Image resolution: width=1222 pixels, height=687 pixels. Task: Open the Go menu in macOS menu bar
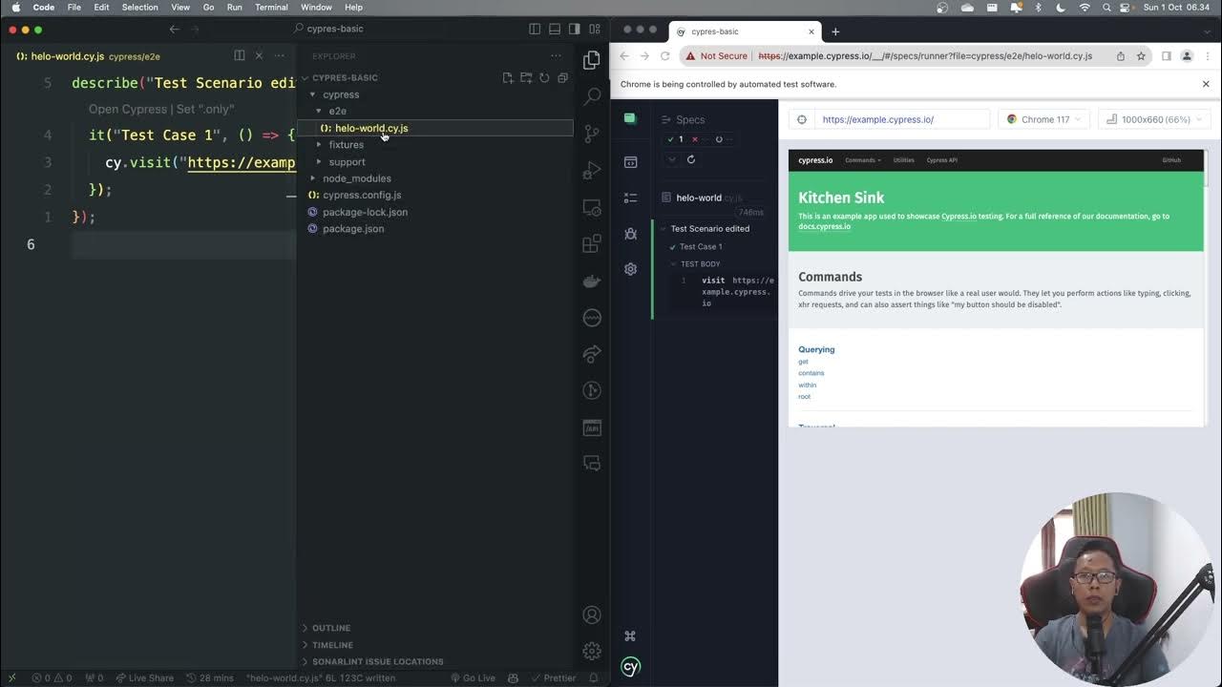[x=208, y=7]
